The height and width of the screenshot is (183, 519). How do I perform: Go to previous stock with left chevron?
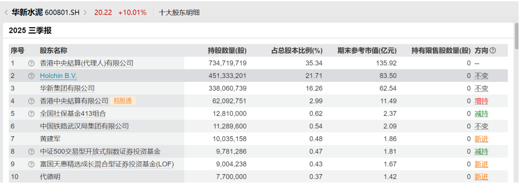6,13
